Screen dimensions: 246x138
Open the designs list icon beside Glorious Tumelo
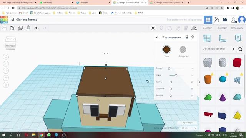(x=12, y=20)
